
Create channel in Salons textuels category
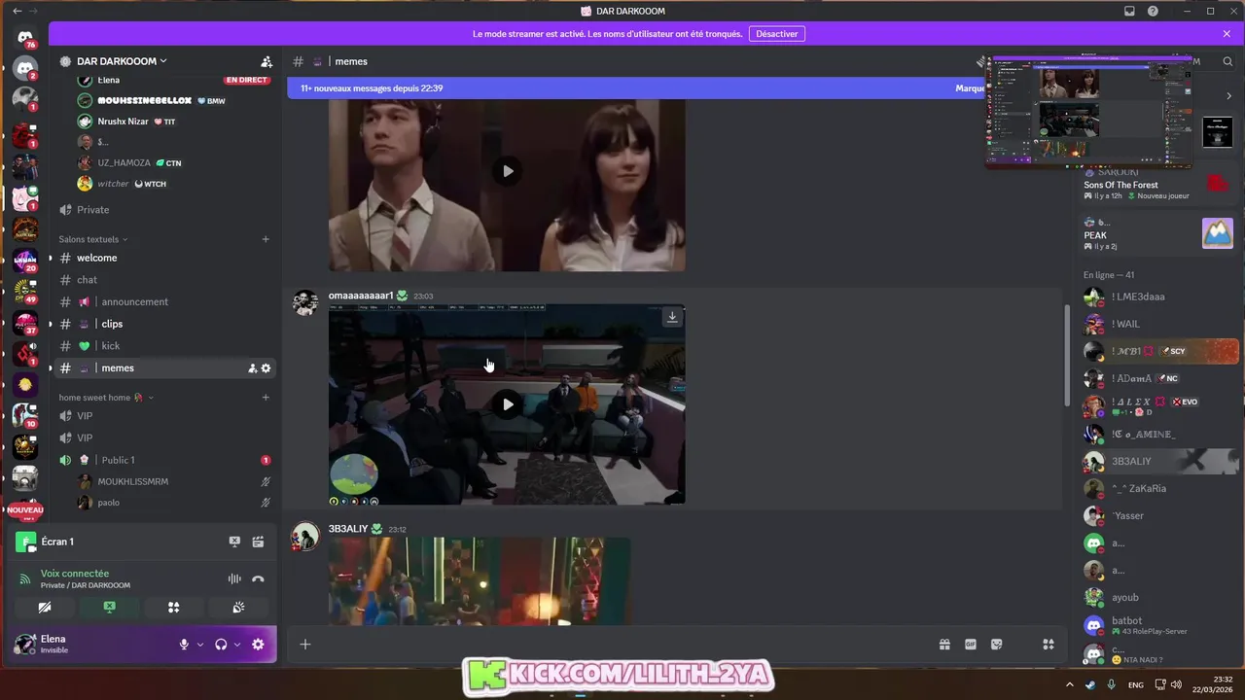pyautogui.click(x=266, y=239)
